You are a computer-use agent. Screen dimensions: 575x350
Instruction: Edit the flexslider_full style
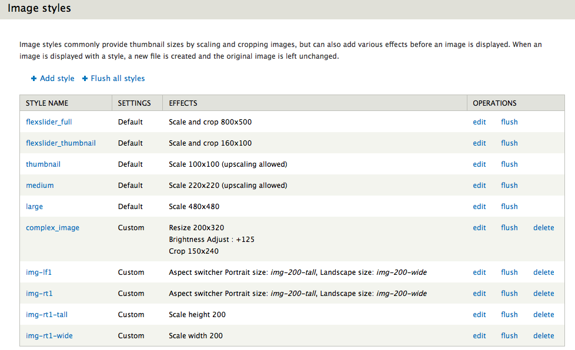click(x=479, y=122)
